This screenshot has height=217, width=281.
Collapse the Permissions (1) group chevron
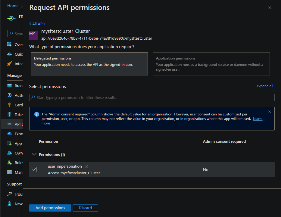tap(34, 154)
